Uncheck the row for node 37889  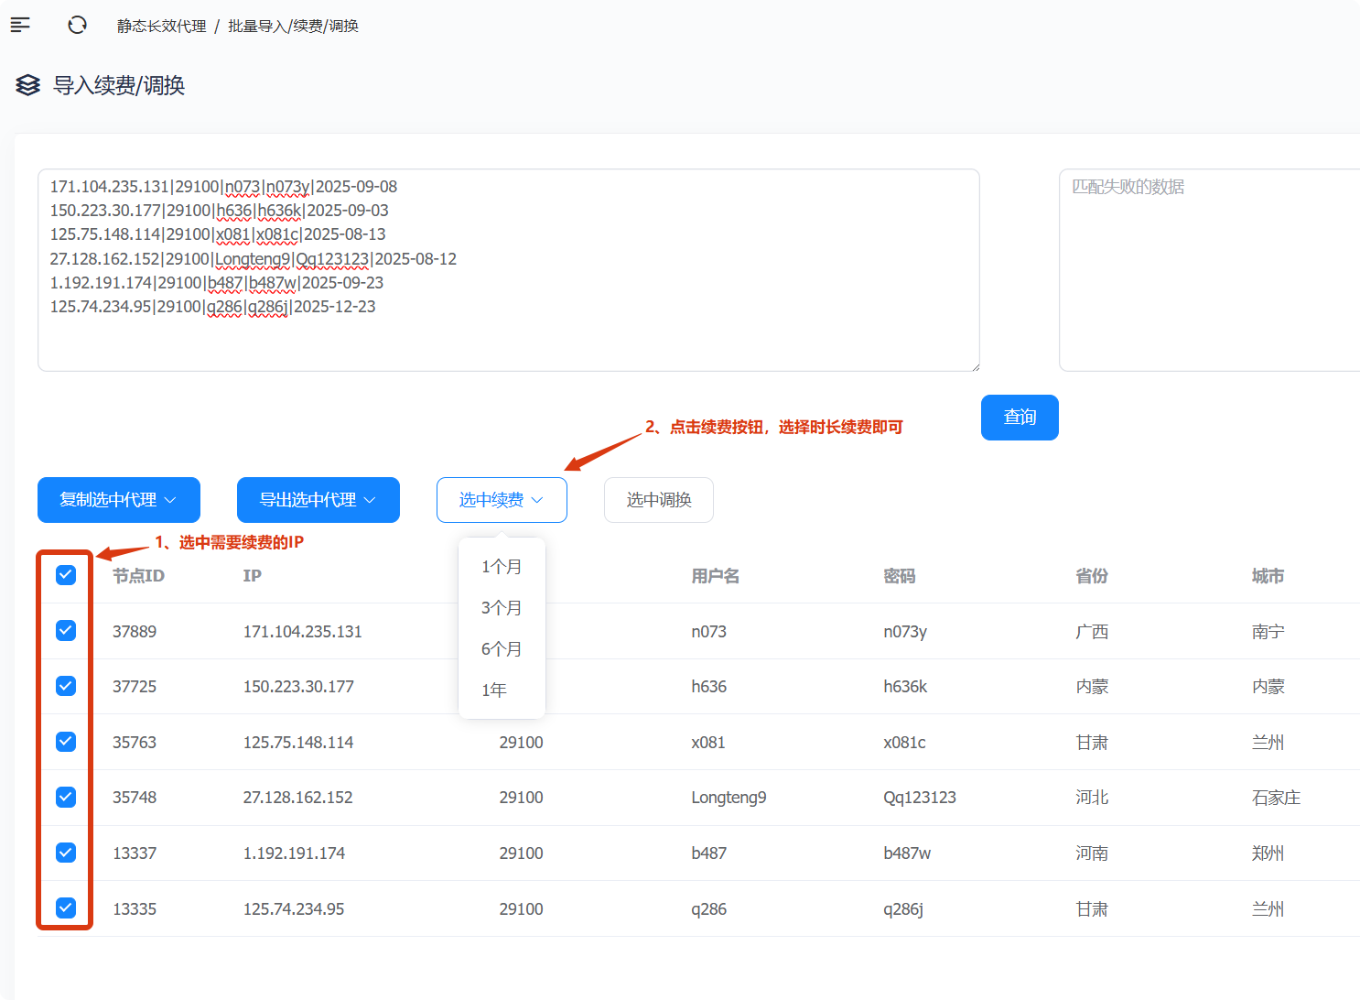click(x=66, y=631)
